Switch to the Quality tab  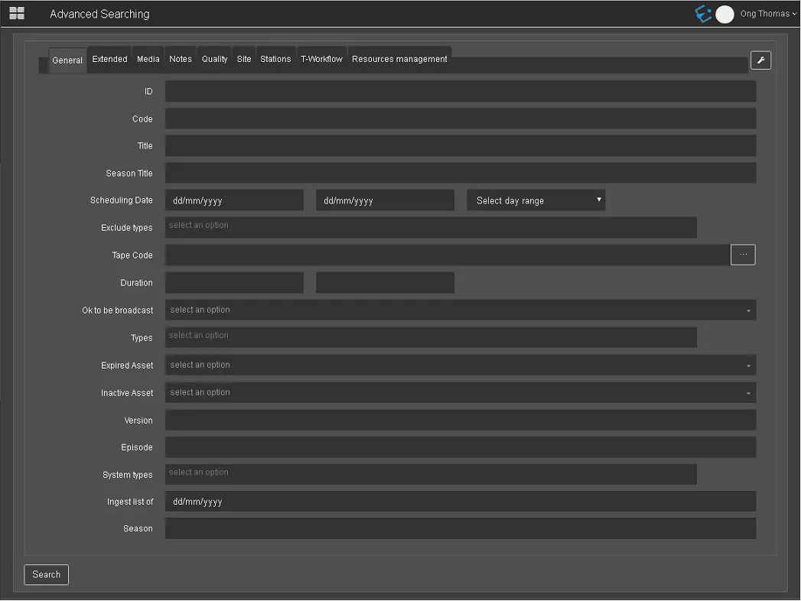214,59
